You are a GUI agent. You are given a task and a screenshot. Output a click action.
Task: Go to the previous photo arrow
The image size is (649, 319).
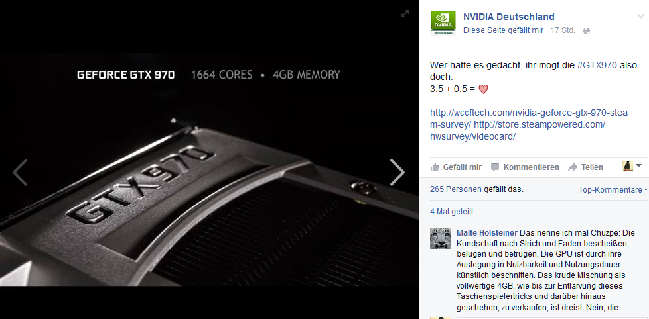19,172
